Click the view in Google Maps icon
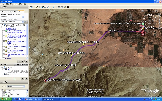Image resolution: width=162 pixels, height=101 pixels. 65,7
